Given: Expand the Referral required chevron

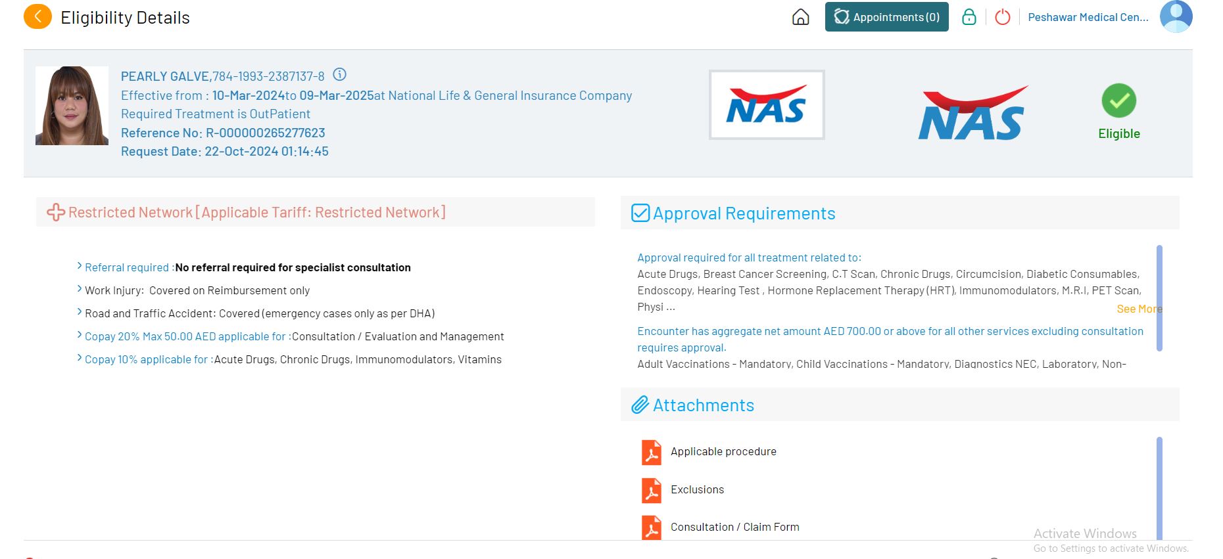Looking at the screenshot, I should [x=80, y=266].
